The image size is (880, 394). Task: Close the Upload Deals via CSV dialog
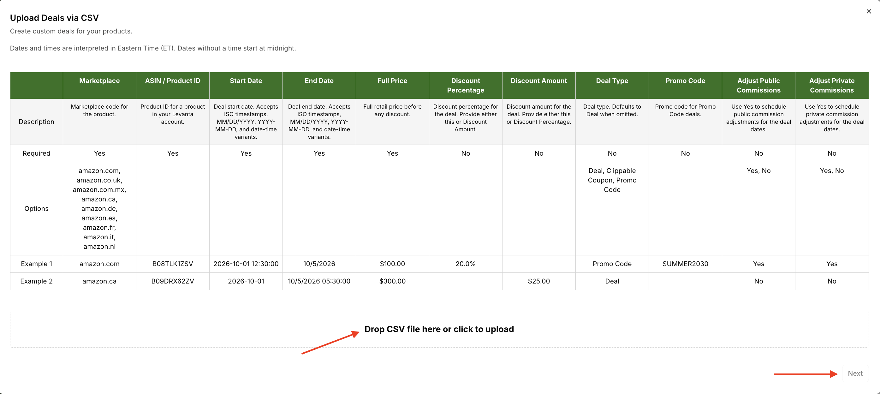[x=869, y=11]
